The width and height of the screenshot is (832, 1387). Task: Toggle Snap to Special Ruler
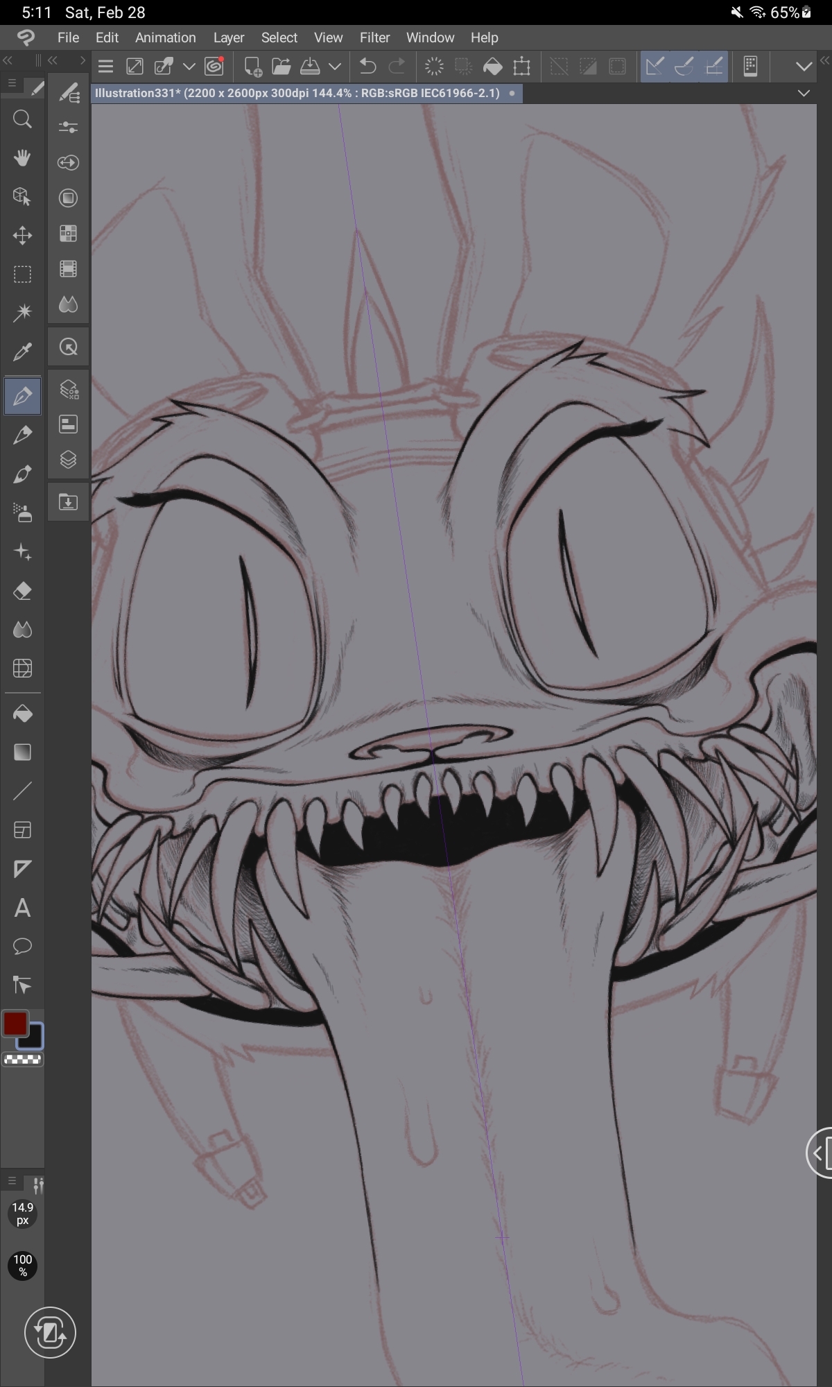click(684, 67)
